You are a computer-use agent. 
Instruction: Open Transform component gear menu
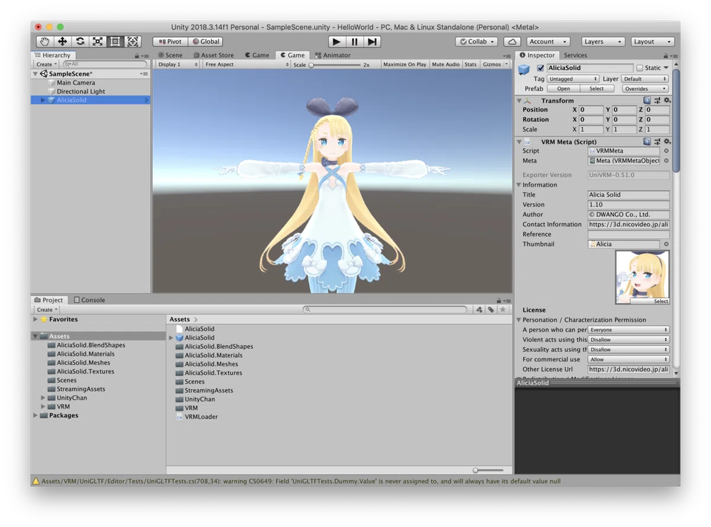tap(667, 101)
